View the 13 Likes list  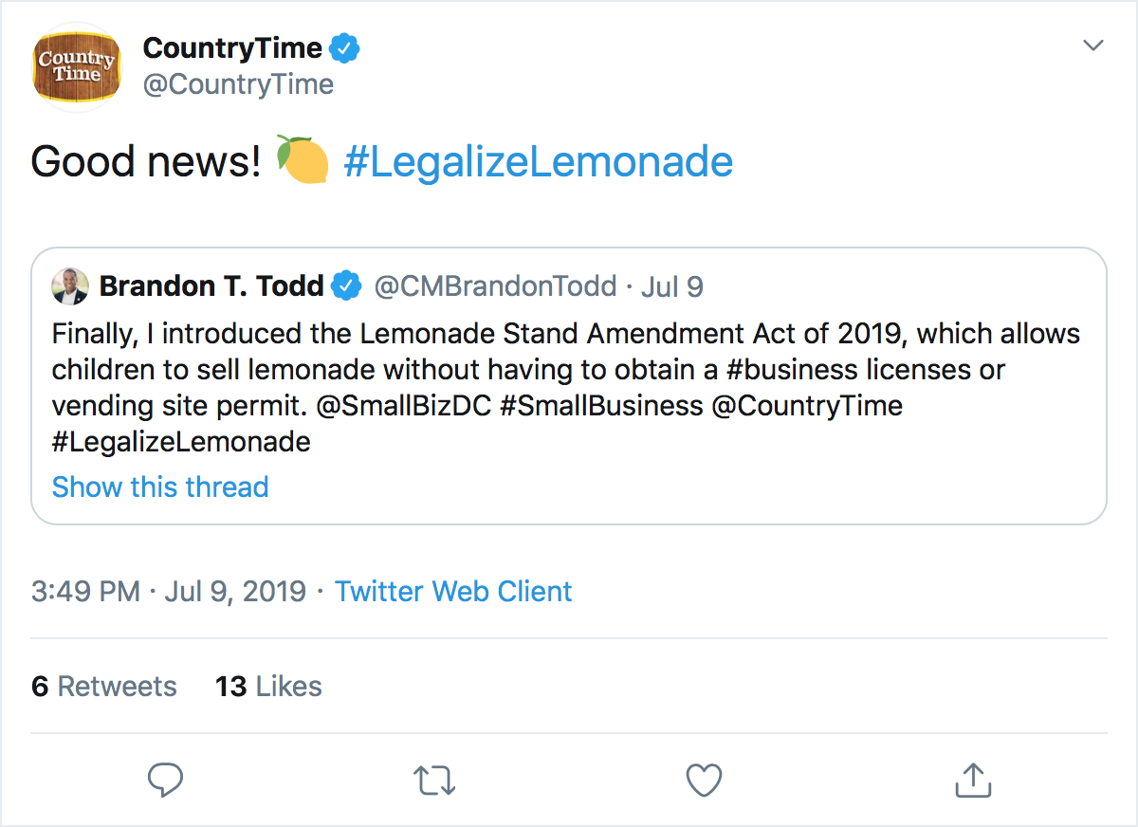point(268,686)
